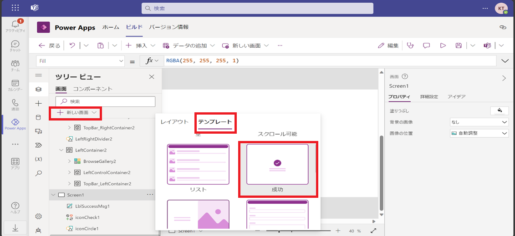Screen dimensions: 515x236
Task: Close the Tree view panel
Action: point(152,77)
